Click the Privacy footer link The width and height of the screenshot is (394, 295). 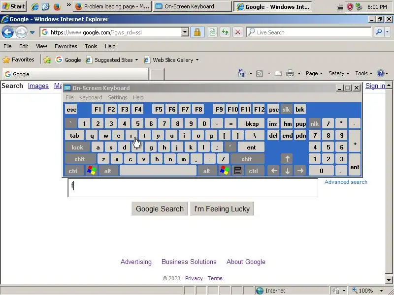pos(194,278)
